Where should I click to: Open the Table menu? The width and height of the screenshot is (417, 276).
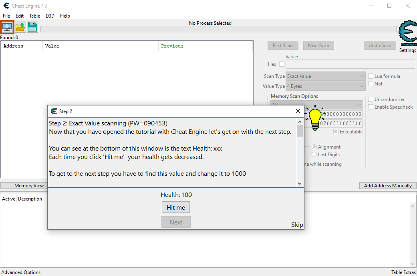(35, 16)
